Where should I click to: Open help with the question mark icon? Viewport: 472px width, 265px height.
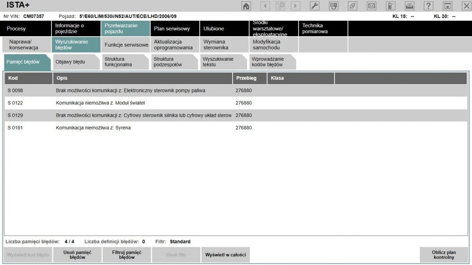pyautogui.click(x=428, y=6)
